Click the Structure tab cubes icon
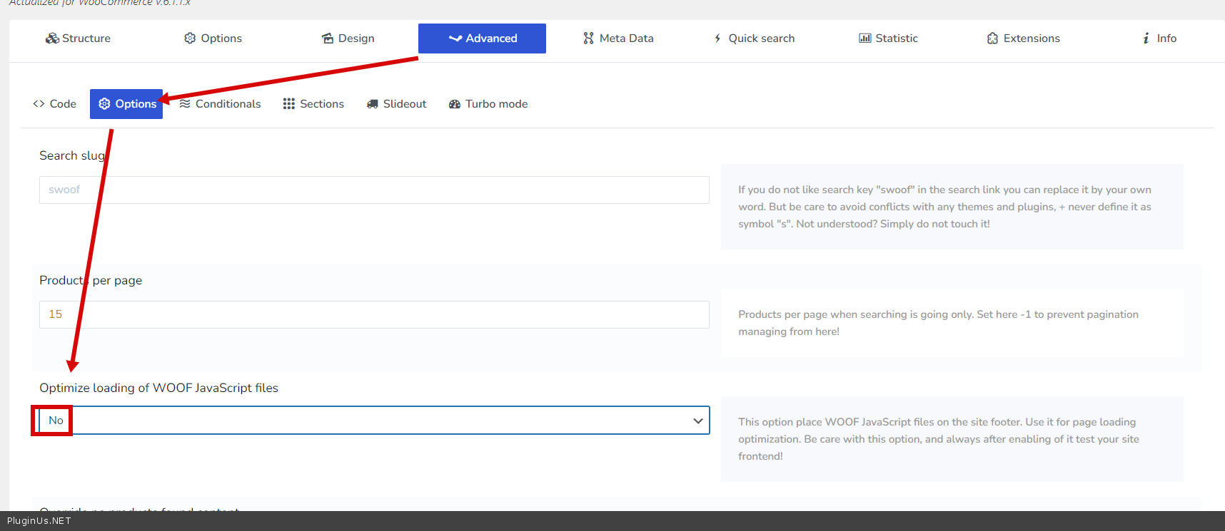This screenshot has height=531, width=1225. tap(52, 38)
